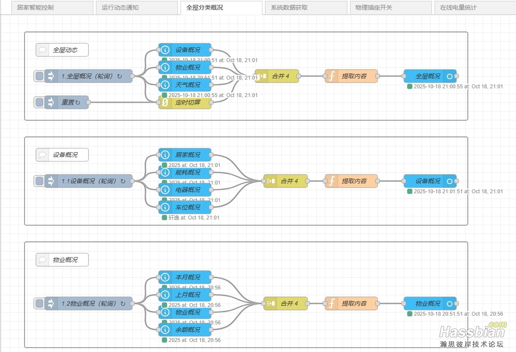Screen dimensions: 516x352
Task: Select the 在线电量统计 tab
Action: pyautogui.click(x=472, y=7)
